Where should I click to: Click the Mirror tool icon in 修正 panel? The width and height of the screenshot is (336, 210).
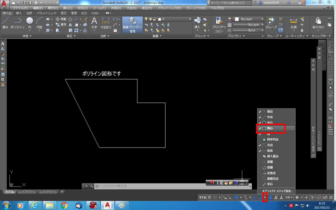(70, 25)
